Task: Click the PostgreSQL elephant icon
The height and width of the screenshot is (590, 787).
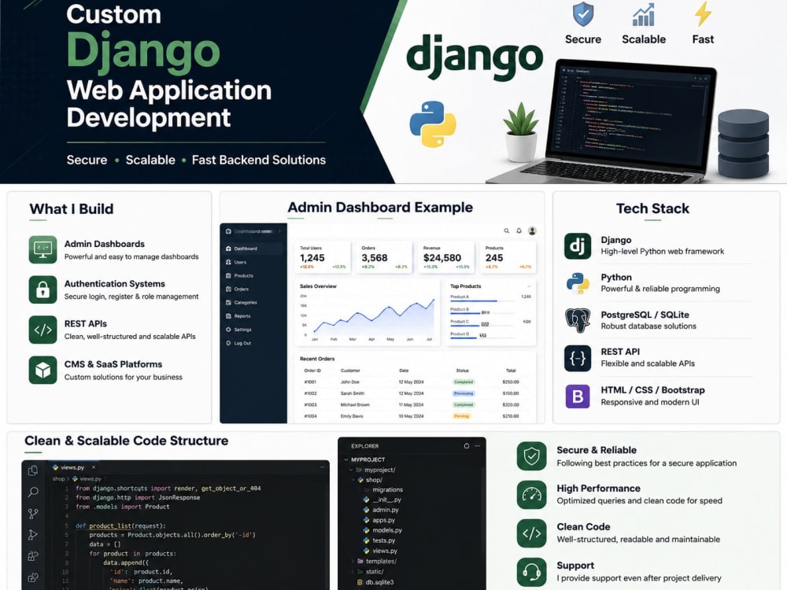Action: pos(577,321)
